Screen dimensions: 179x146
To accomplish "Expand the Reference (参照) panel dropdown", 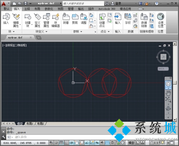I will (x=78, y=32).
